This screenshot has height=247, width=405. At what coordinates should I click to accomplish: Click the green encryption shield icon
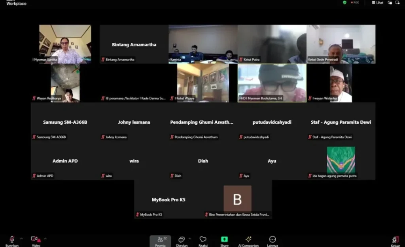coord(344,2)
